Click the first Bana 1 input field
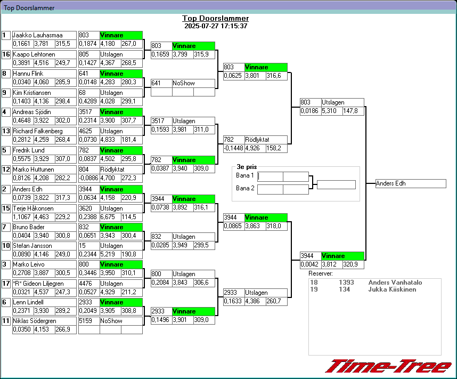Viewport: 457px width, 379px height. 270,176
